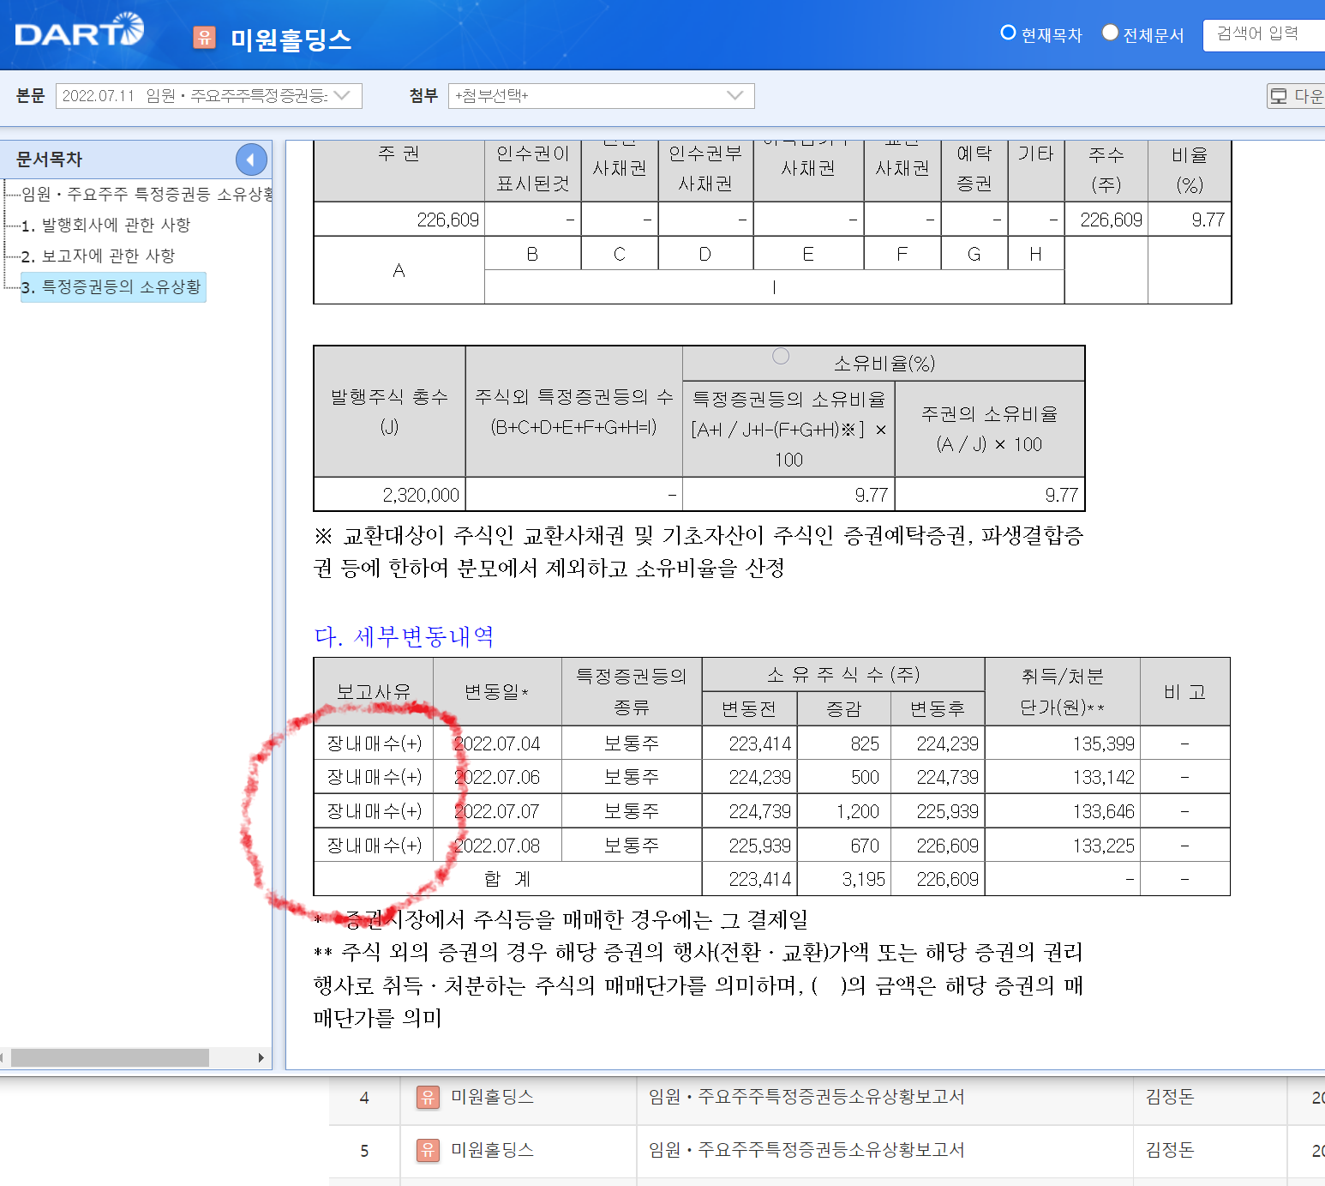The image size is (1325, 1186).
Task: Select the 전체문서 radio option
Action: (1110, 33)
